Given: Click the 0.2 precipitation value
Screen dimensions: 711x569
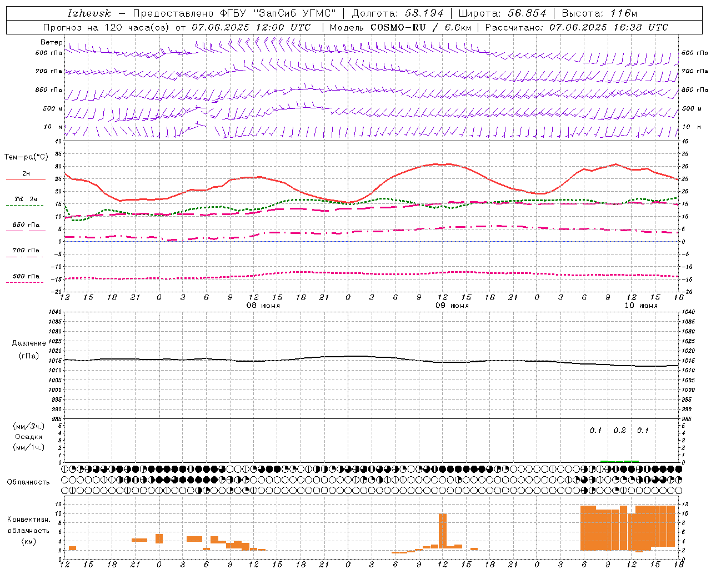Looking at the screenshot, I should click(619, 431).
